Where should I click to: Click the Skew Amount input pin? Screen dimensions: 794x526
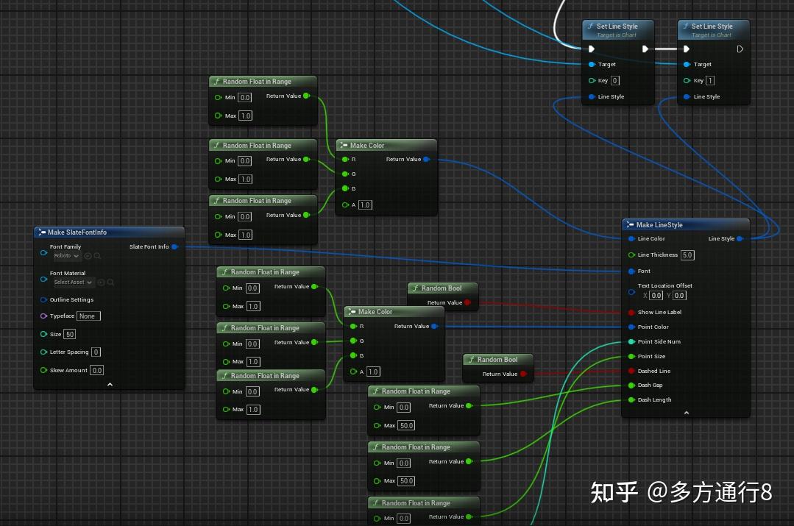point(43,370)
